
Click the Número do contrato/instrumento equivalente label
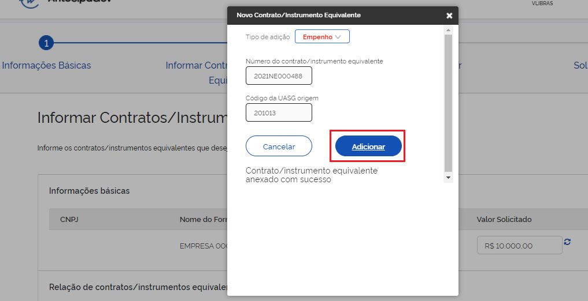[x=315, y=61]
